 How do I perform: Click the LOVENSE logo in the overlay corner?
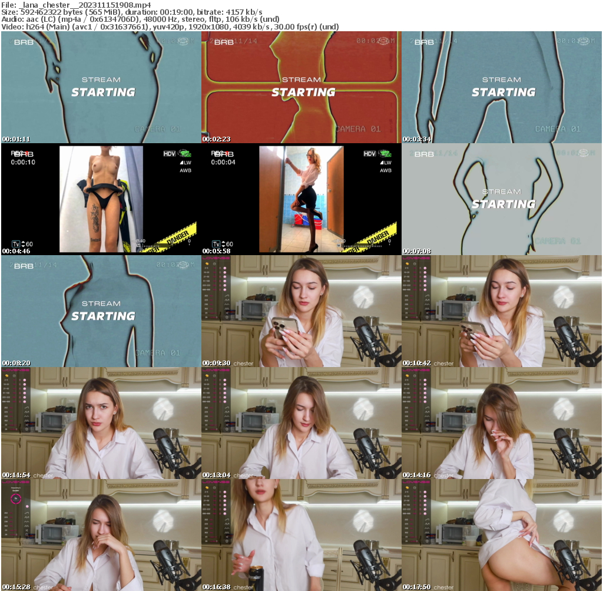tap(216, 258)
